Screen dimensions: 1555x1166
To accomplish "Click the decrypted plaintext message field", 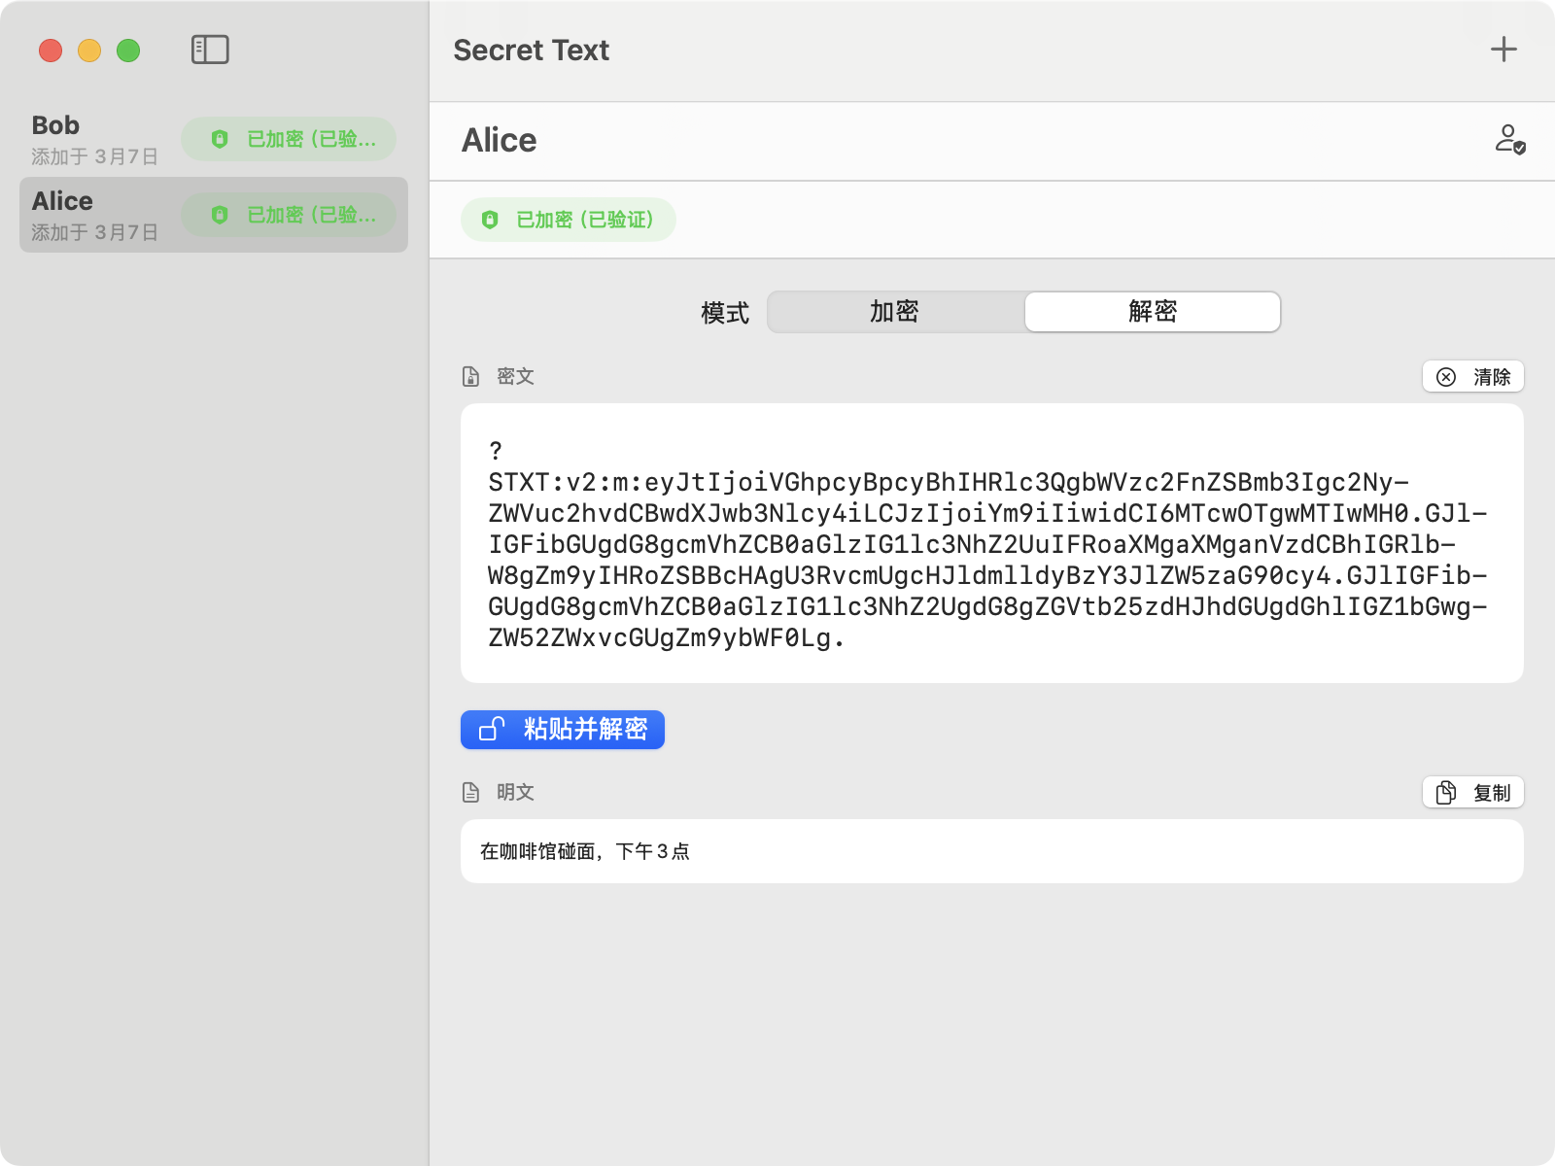I will [x=991, y=851].
